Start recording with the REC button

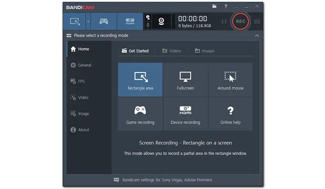tap(240, 21)
